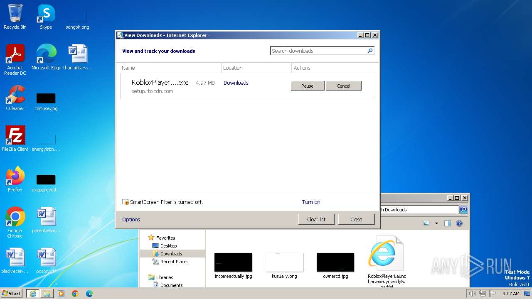The width and height of the screenshot is (532, 299).
Task: Select Documents under Libraries
Action: [171, 285]
